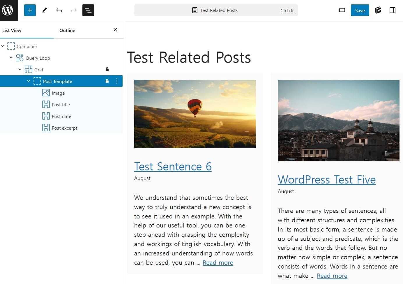The width and height of the screenshot is (403, 284).
Task: Toggle the lock on Grid block
Action: (107, 69)
